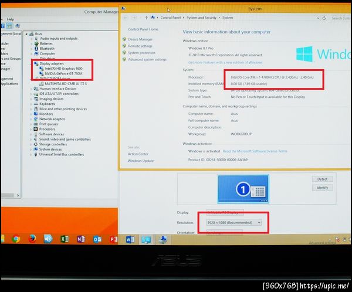
Task: Click the Human Interface Devices icon
Action: pos(36,89)
